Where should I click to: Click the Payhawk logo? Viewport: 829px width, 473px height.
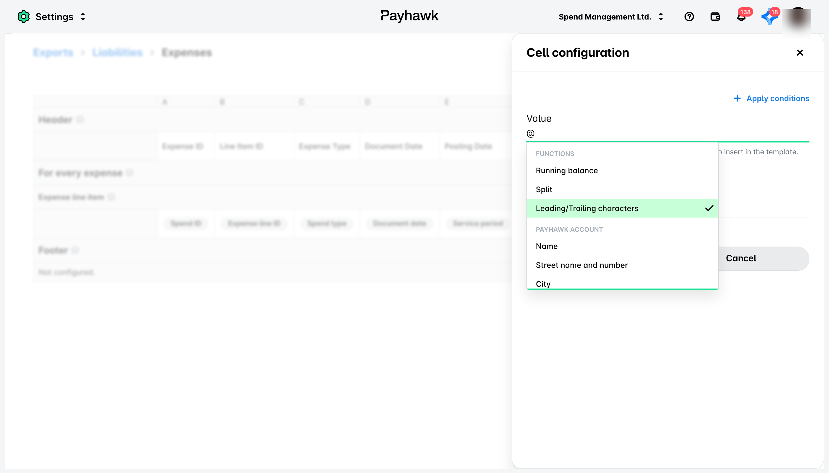[x=410, y=16]
